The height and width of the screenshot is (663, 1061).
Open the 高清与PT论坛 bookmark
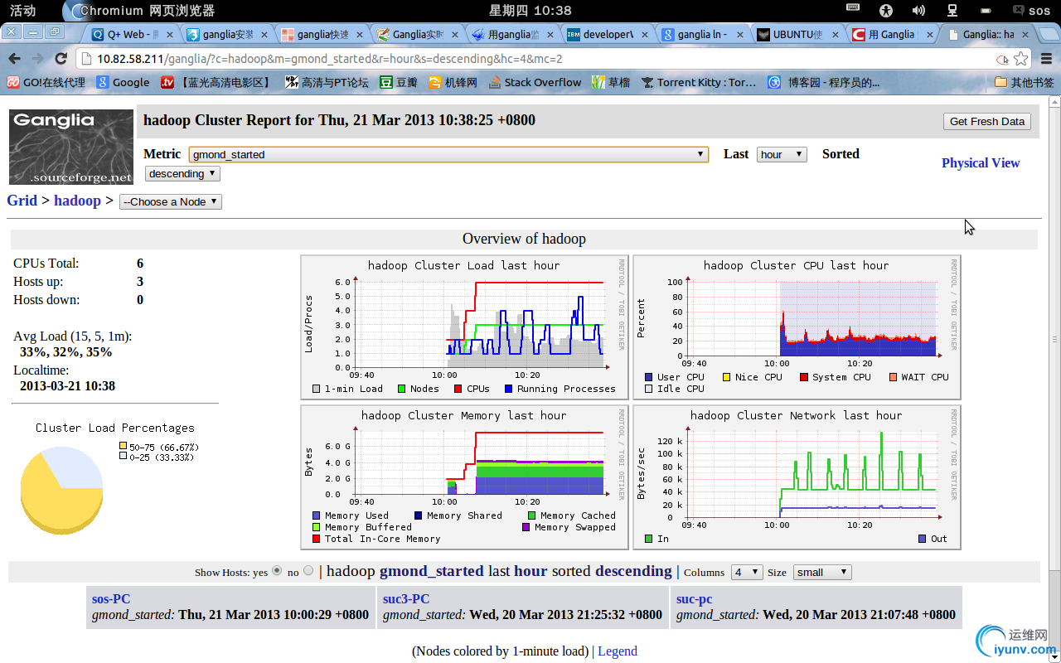click(x=327, y=82)
